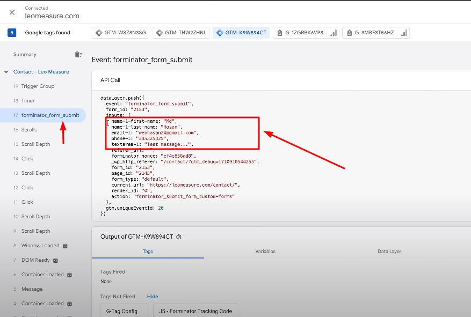Image resolution: width=471 pixels, height=317 pixels.
Task: Select event 6 Container Loaded
Action: click(43, 275)
